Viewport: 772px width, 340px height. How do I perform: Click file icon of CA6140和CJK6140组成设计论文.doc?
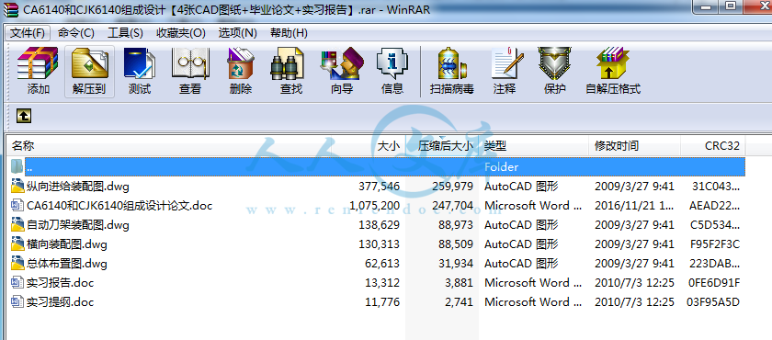point(17,205)
